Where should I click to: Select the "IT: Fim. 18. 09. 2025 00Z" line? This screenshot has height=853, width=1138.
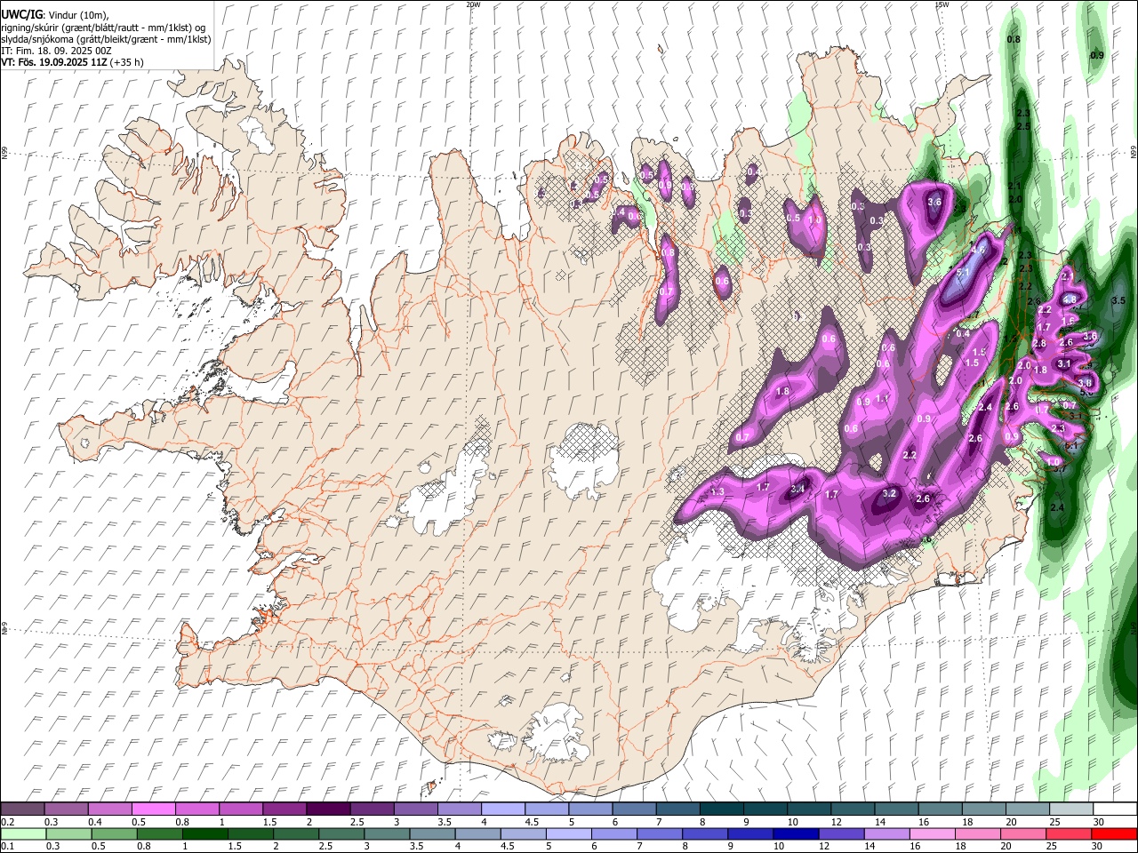click(56, 51)
